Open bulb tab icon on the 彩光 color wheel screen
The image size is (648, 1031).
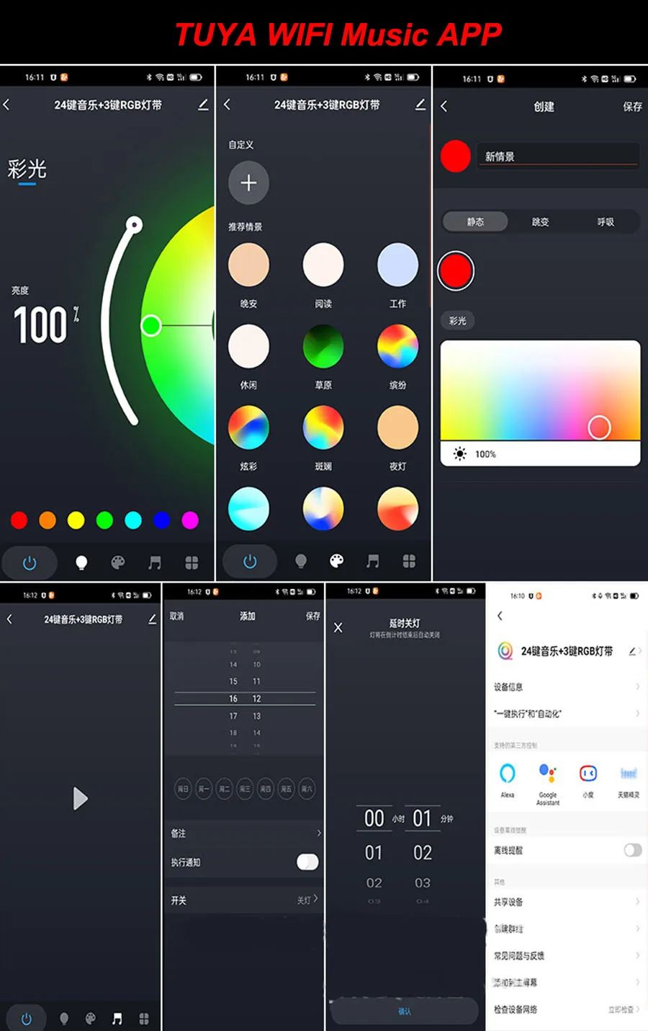click(81, 562)
